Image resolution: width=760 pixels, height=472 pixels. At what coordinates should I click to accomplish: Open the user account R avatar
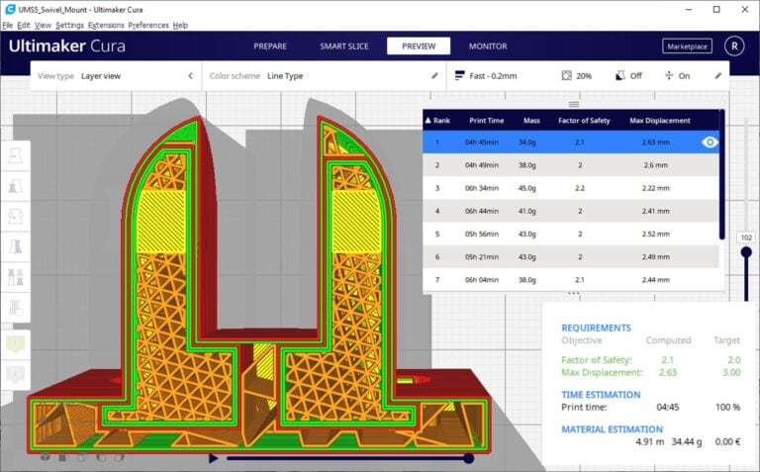734,47
